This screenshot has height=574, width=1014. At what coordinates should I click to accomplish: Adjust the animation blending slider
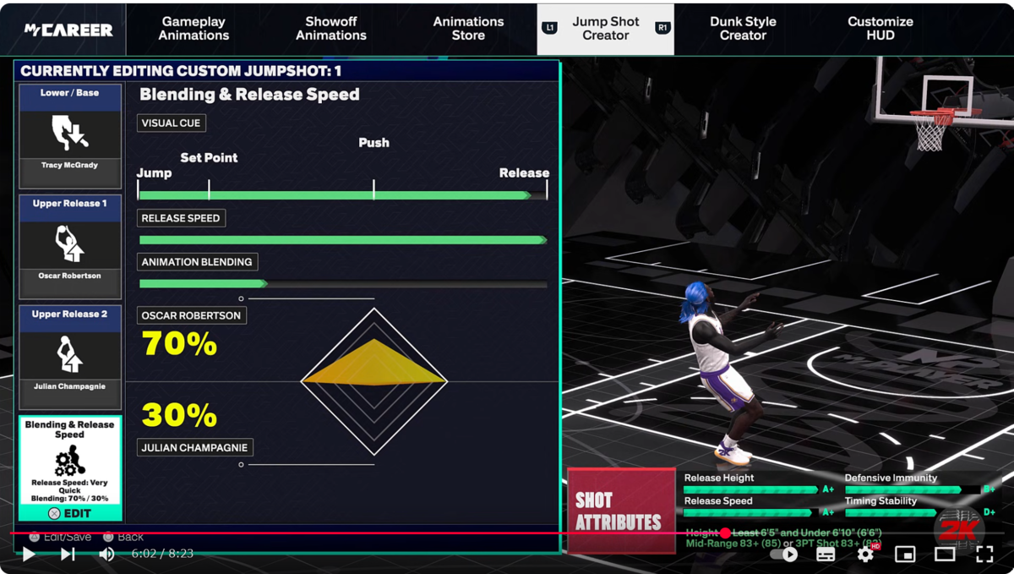(x=342, y=284)
